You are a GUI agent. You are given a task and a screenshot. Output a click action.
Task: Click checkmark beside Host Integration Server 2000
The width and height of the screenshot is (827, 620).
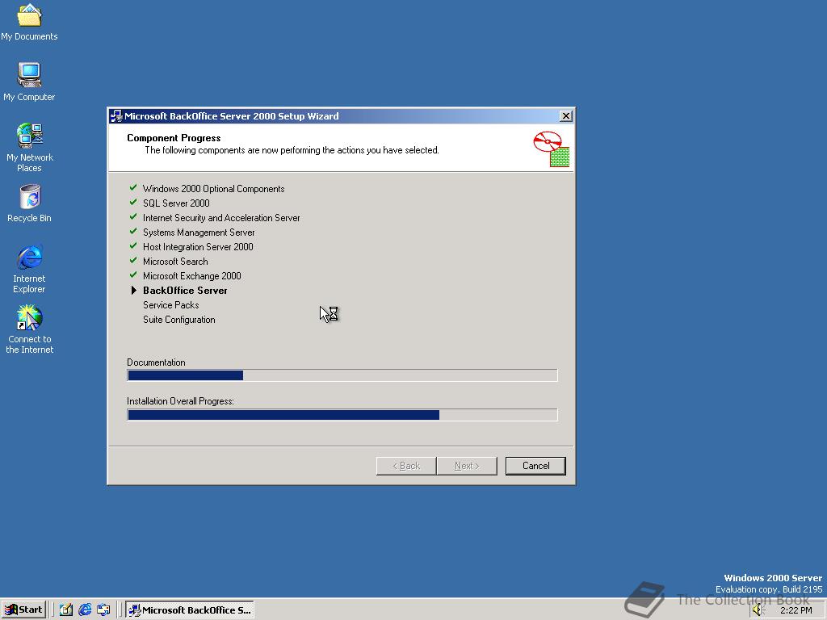click(x=133, y=245)
